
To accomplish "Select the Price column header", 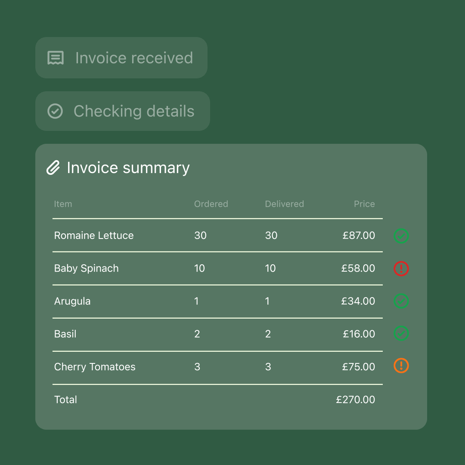I will pos(365,204).
